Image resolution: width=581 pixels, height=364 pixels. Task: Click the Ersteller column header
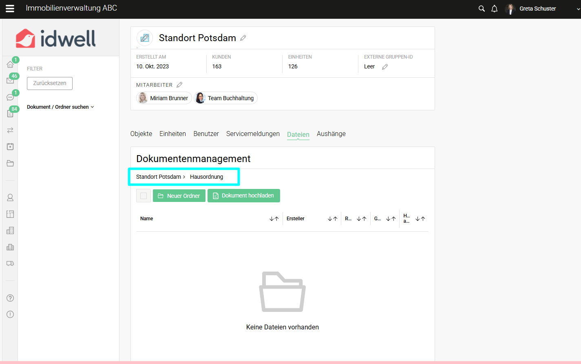click(295, 219)
